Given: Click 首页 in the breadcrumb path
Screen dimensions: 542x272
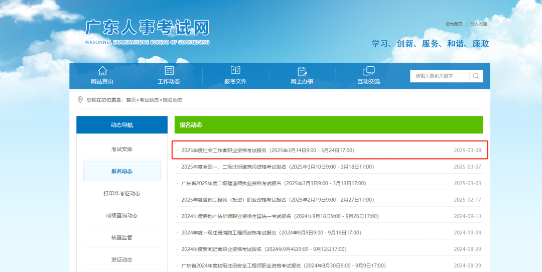Looking at the screenshot, I should click(x=130, y=100).
